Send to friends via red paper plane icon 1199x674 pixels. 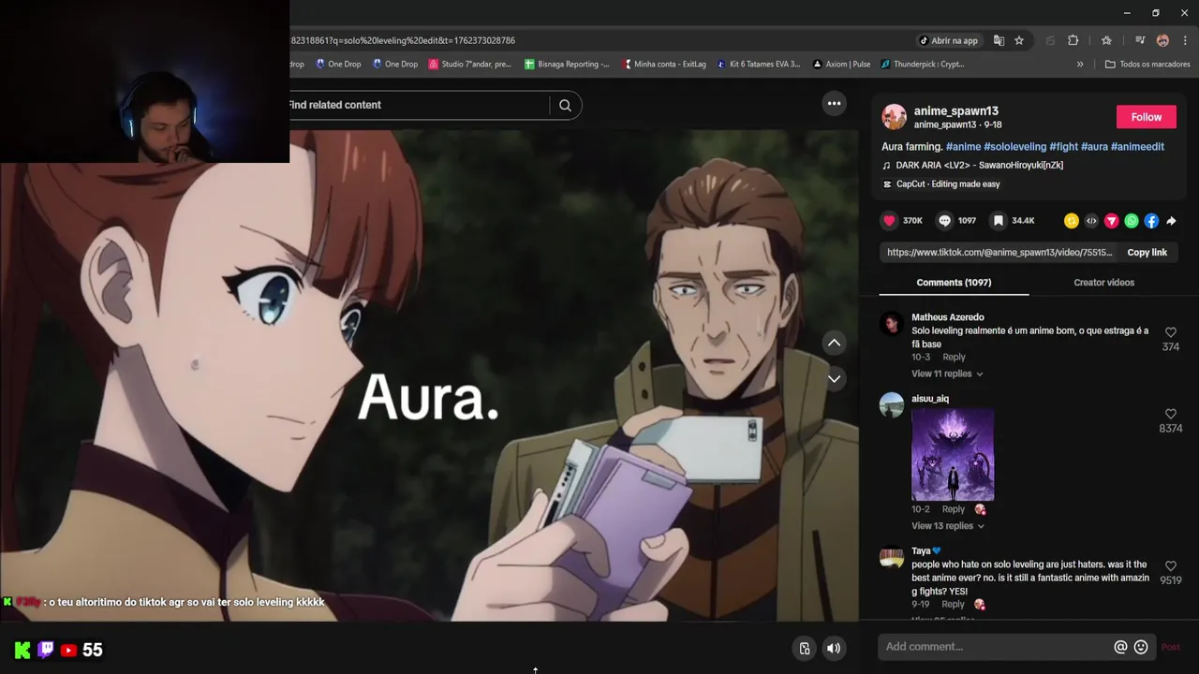pyautogui.click(x=1111, y=221)
